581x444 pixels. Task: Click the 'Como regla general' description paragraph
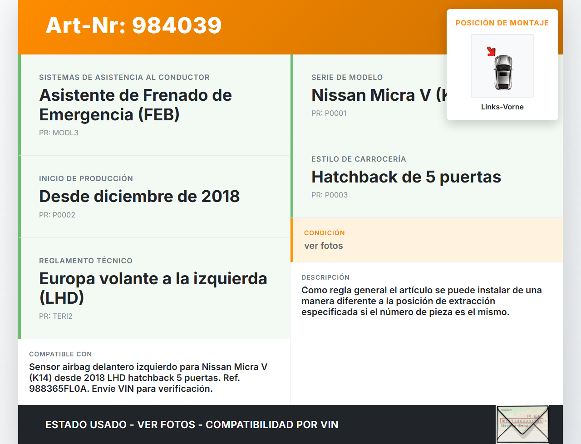pos(422,301)
